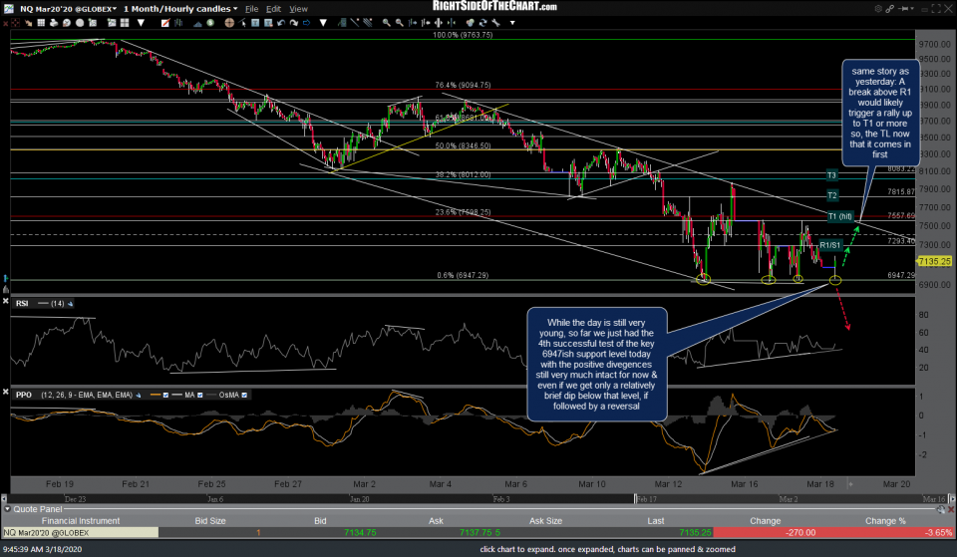
Task: Remove the PPO indicator panel
Action: pos(6,392)
